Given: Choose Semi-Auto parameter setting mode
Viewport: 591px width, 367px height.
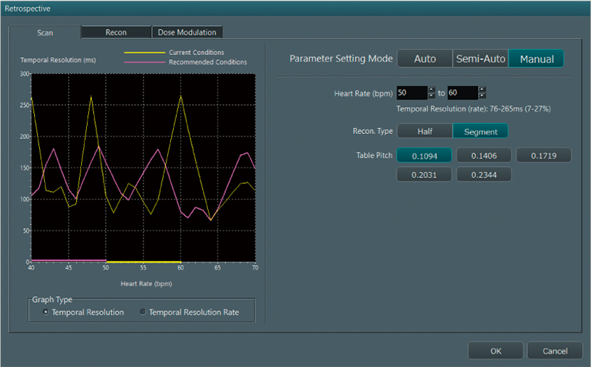Looking at the screenshot, I should coord(480,59).
